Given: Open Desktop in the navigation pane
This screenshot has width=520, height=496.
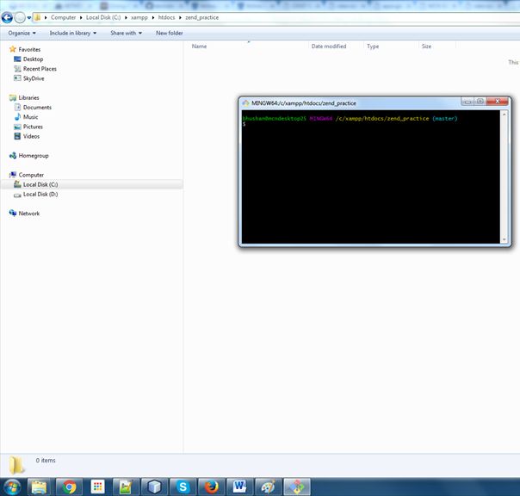Looking at the screenshot, I should click(x=33, y=59).
